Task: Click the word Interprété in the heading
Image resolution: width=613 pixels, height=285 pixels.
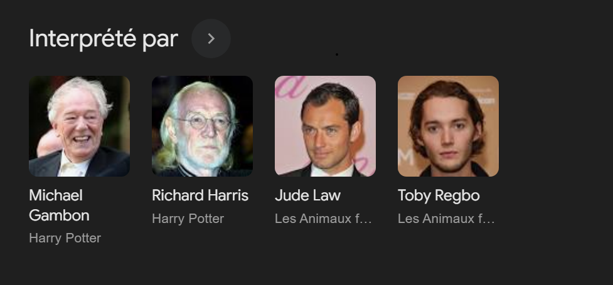Action: (82, 39)
